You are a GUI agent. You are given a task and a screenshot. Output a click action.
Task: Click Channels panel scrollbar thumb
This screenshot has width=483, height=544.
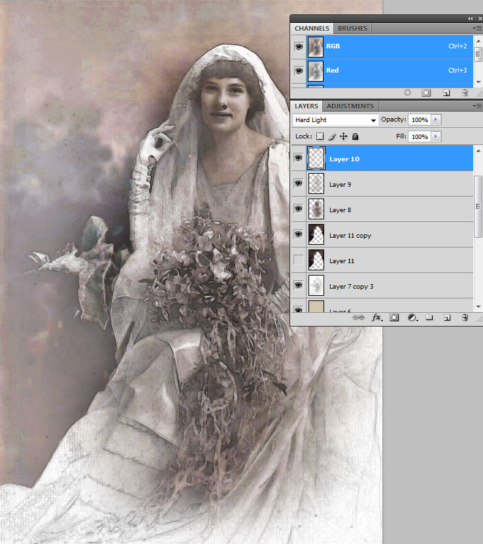478,54
